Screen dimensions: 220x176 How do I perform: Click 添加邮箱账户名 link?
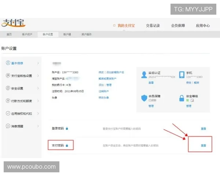115,72
